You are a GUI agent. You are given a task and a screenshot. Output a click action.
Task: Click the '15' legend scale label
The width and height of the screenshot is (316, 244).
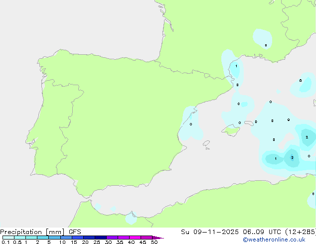click(x=74, y=242)
